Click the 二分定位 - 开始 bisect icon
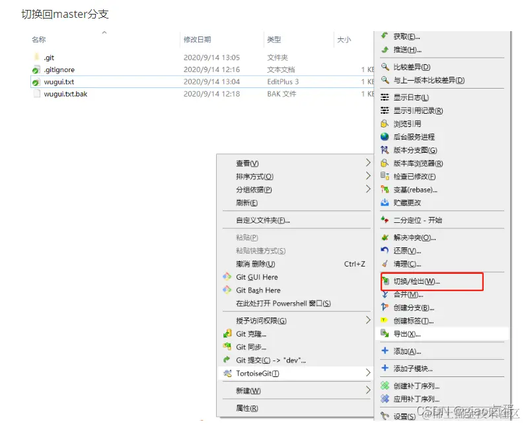The height and width of the screenshot is (424, 524). (385, 220)
